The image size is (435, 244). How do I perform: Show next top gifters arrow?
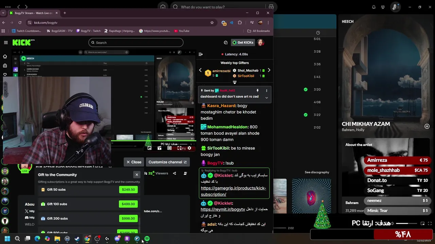coord(269,70)
